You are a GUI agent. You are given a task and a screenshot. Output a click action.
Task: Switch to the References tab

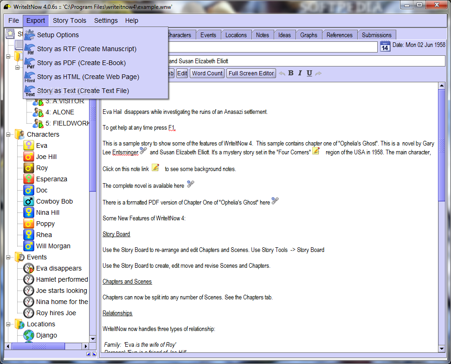(339, 35)
